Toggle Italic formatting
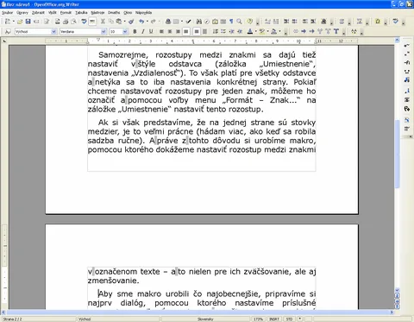This screenshot has width=414, height=322. click(143, 32)
